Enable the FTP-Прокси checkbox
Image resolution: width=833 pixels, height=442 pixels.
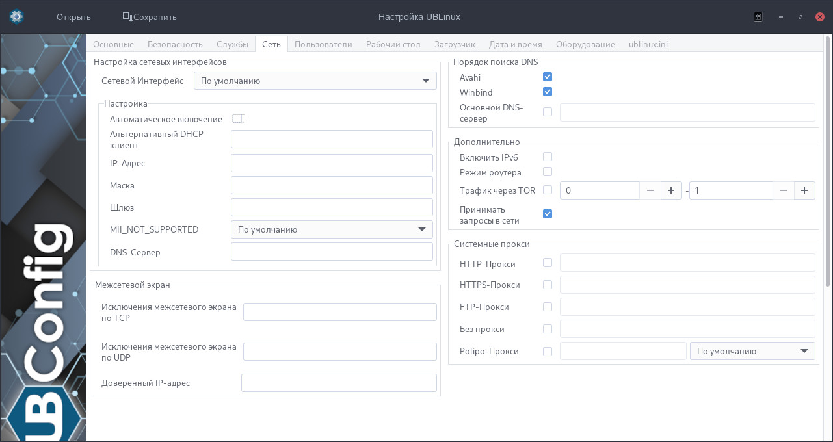pos(548,307)
